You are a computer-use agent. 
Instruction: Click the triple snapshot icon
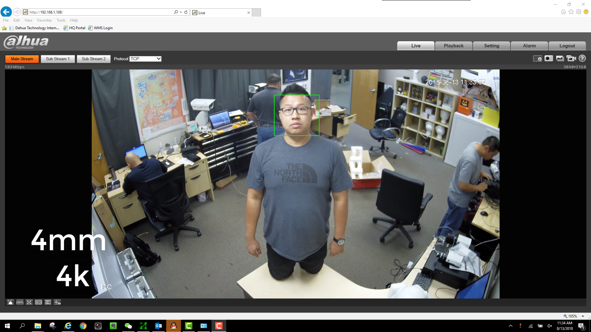[x=560, y=58]
